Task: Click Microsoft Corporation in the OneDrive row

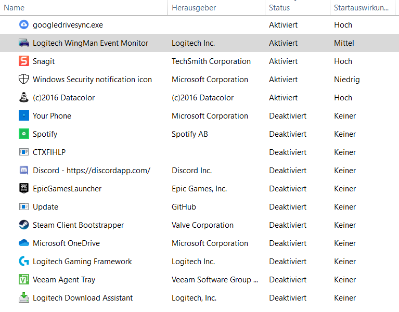Action: click(210, 243)
